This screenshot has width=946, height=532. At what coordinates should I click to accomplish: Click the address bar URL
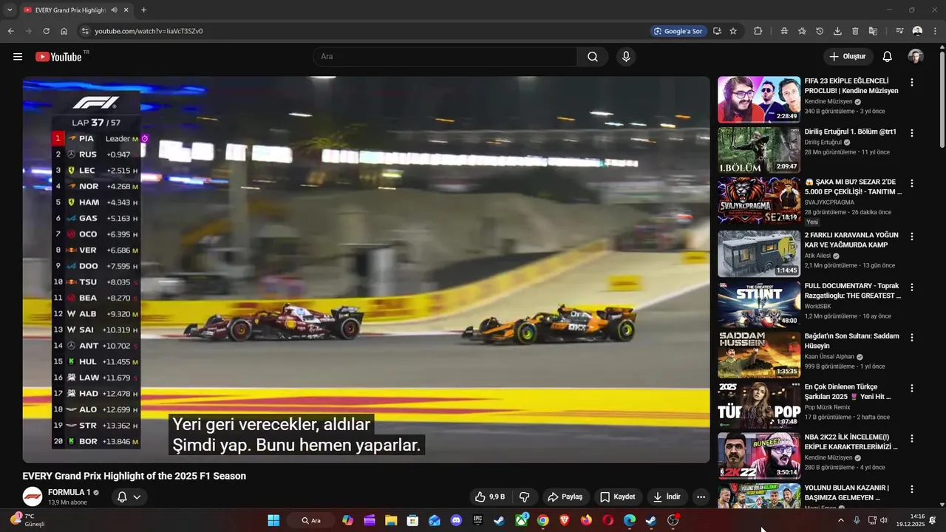[x=149, y=31]
